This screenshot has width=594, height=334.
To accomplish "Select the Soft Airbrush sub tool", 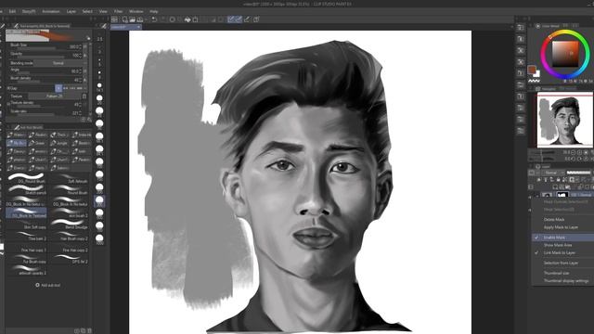I will [x=70, y=178].
